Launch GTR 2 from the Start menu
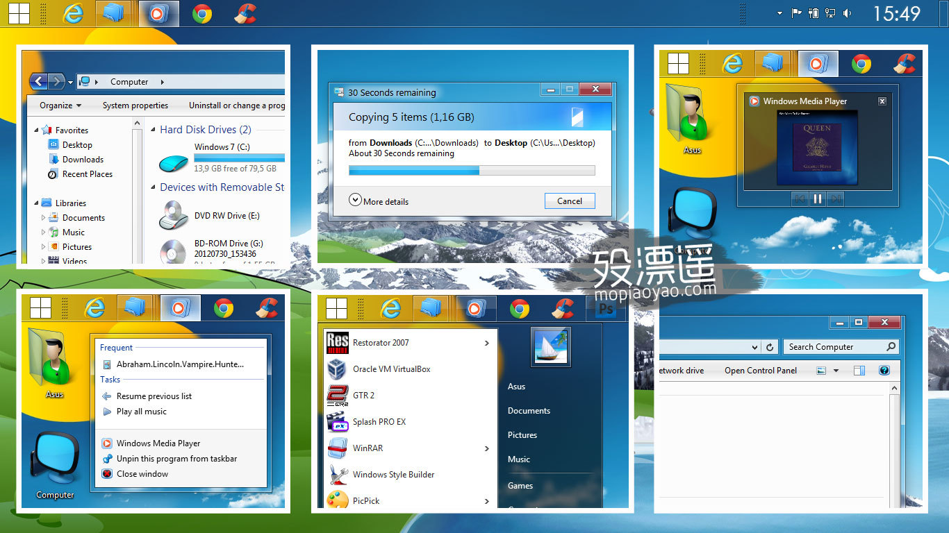949x533 pixels. (x=410, y=396)
